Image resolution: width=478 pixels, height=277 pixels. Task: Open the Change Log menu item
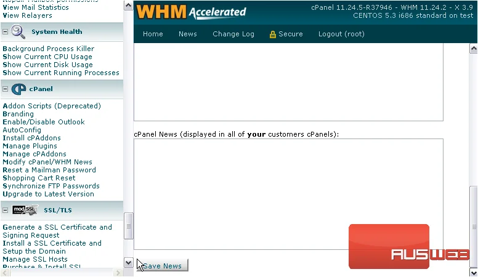(x=233, y=34)
